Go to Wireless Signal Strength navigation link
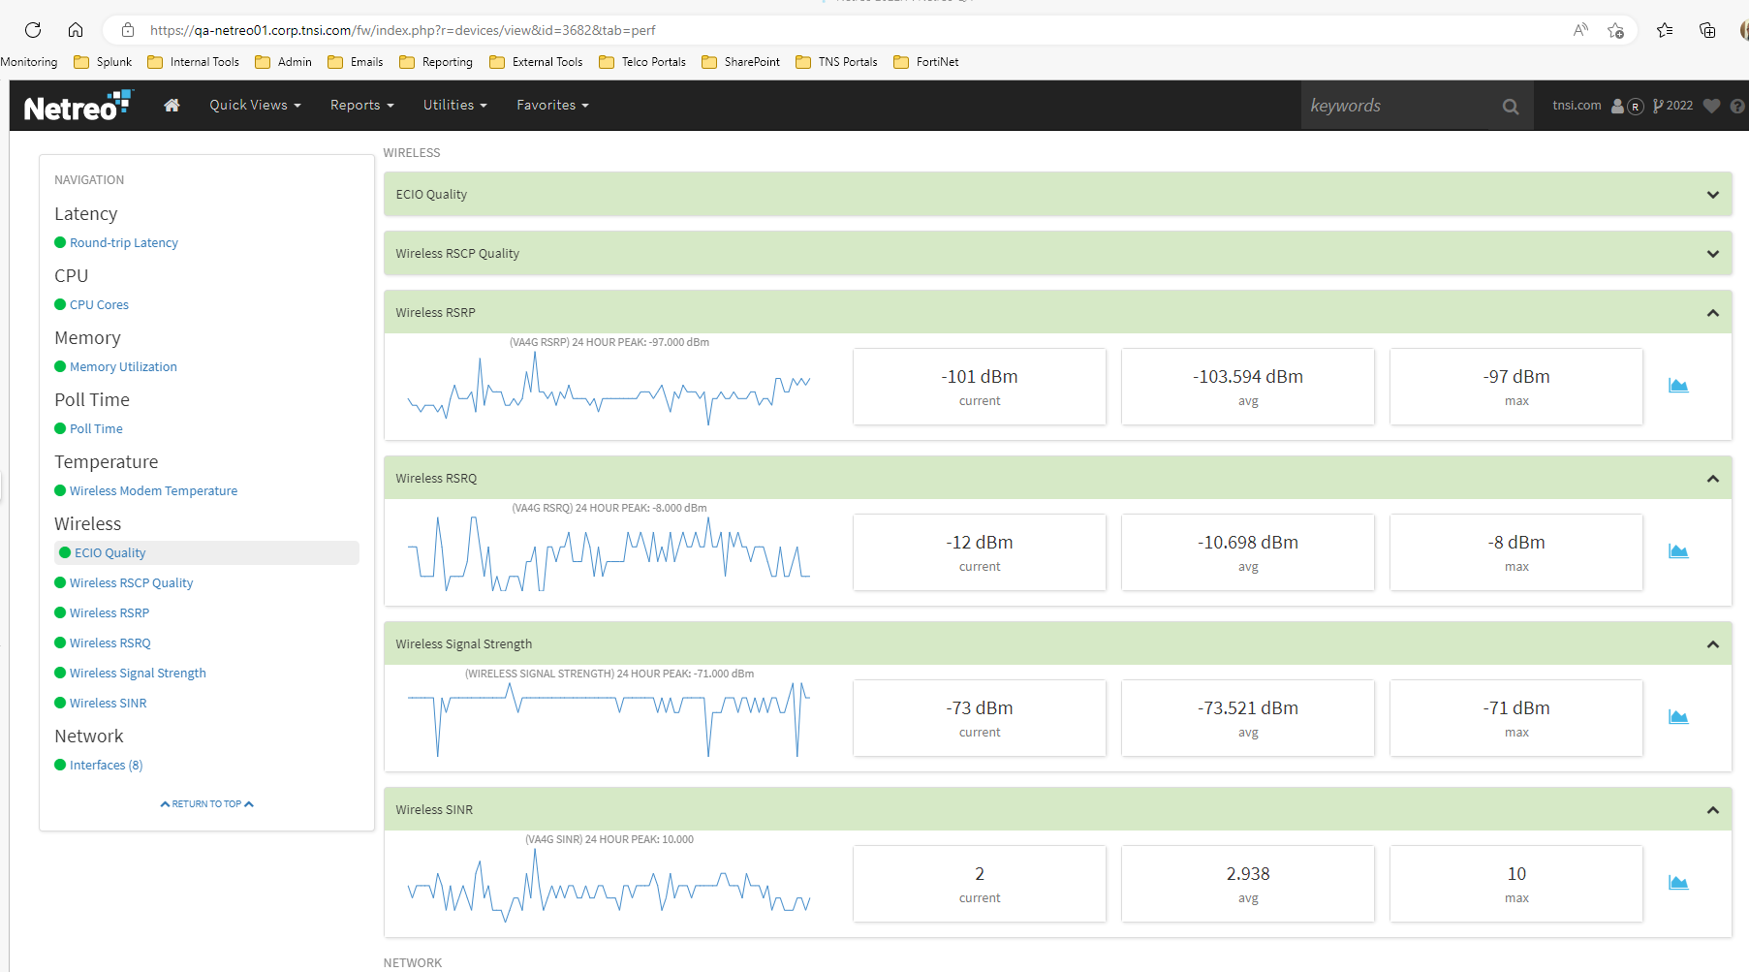 (x=138, y=674)
